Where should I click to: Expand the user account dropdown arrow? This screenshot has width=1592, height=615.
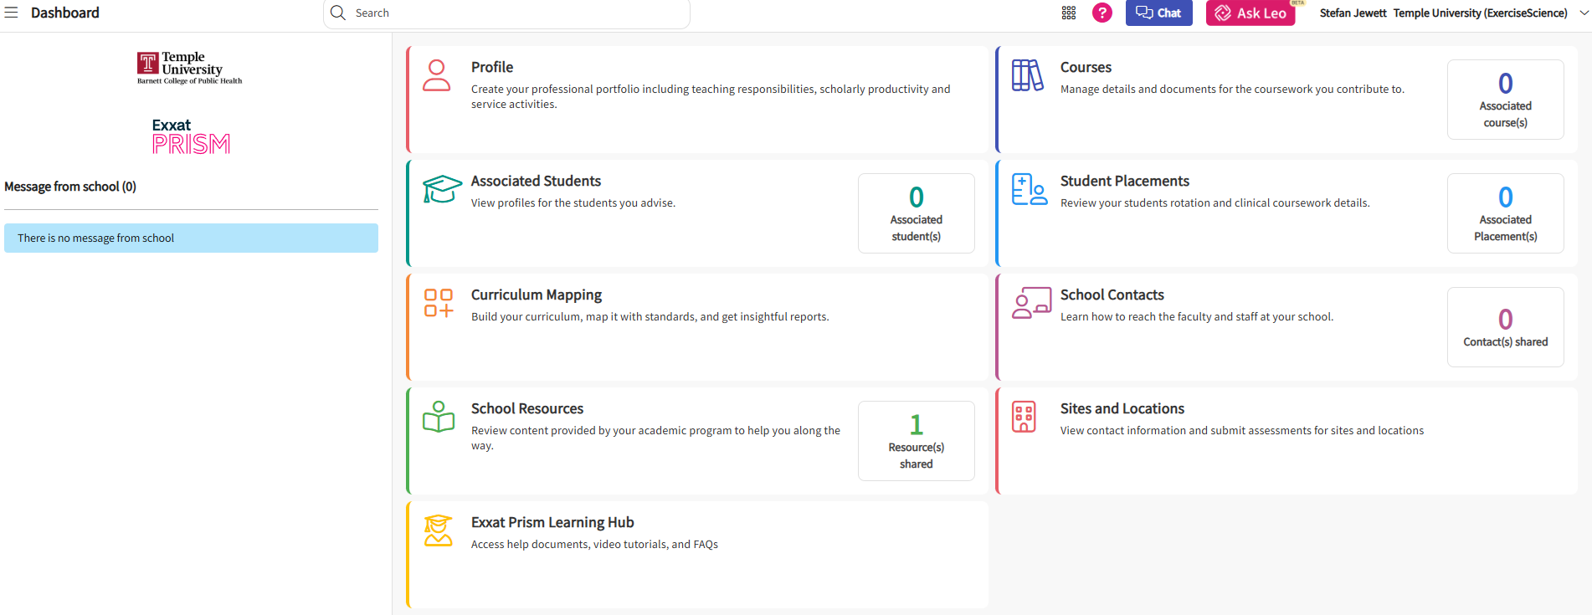pyautogui.click(x=1584, y=13)
